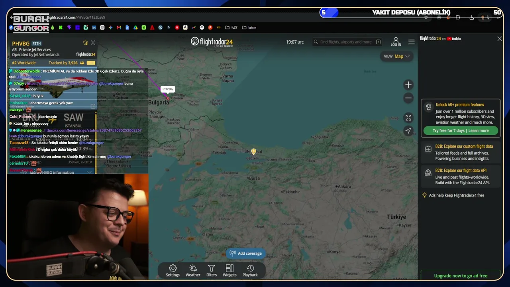Click Try free for 7 days
The image size is (510, 287).
[461, 130]
